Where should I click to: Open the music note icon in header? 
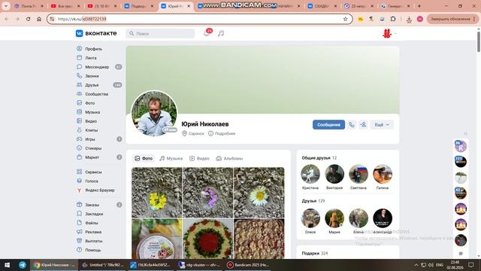tap(221, 33)
